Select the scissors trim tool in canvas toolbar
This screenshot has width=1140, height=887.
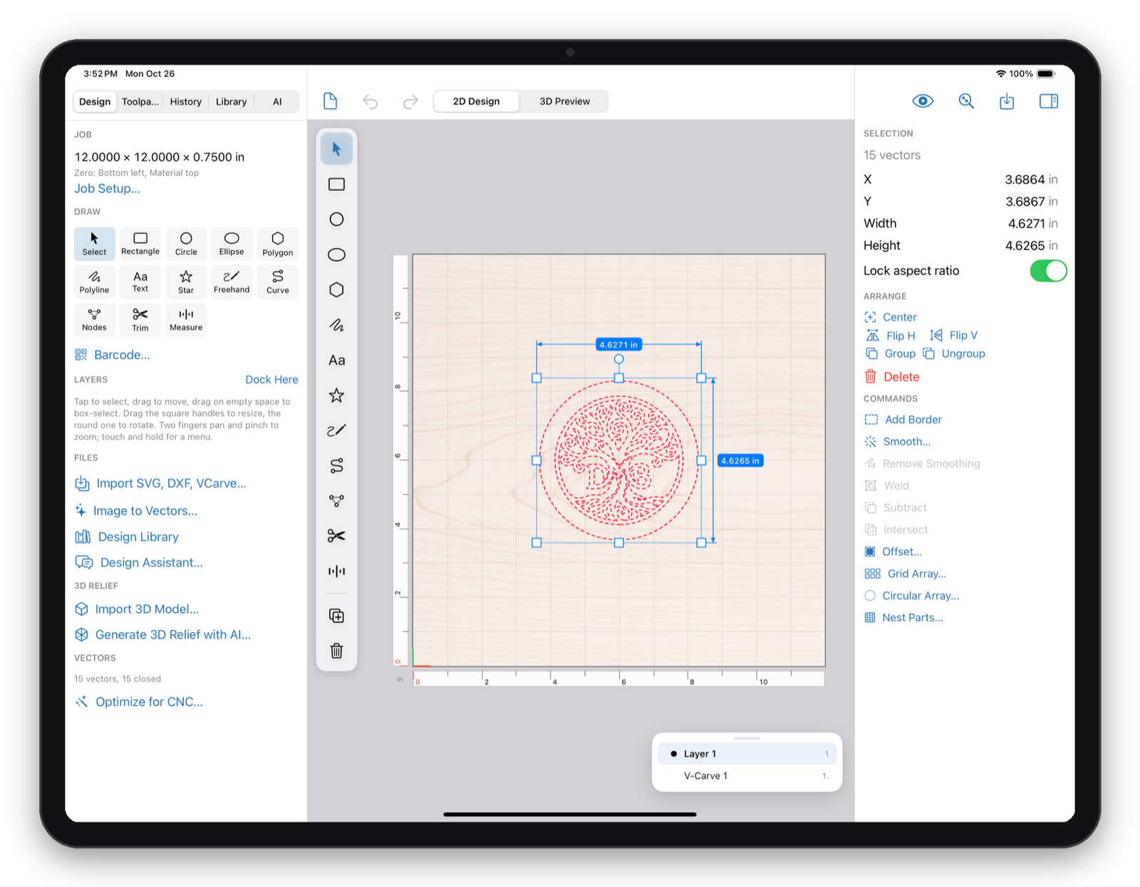click(336, 536)
